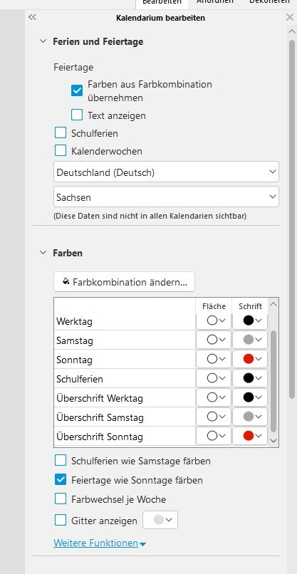
Task: Open Deutschland (Deutsch) country dropdown
Action: pyautogui.click(x=166, y=172)
